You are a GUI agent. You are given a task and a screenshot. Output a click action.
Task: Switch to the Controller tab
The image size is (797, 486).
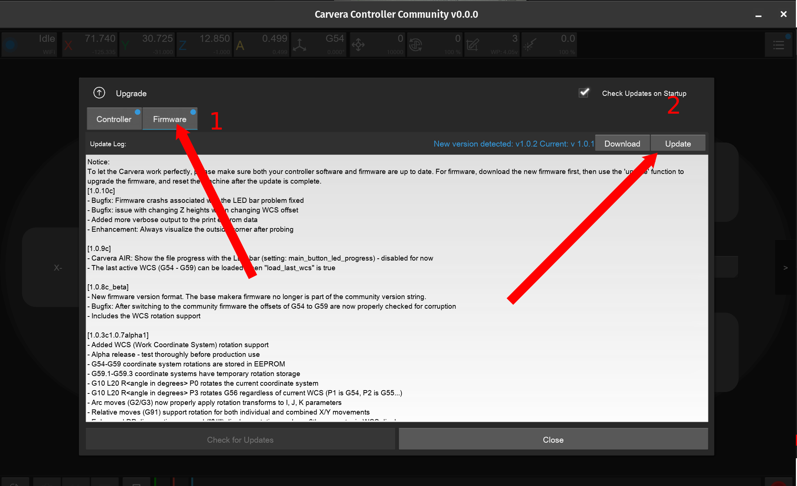point(114,119)
